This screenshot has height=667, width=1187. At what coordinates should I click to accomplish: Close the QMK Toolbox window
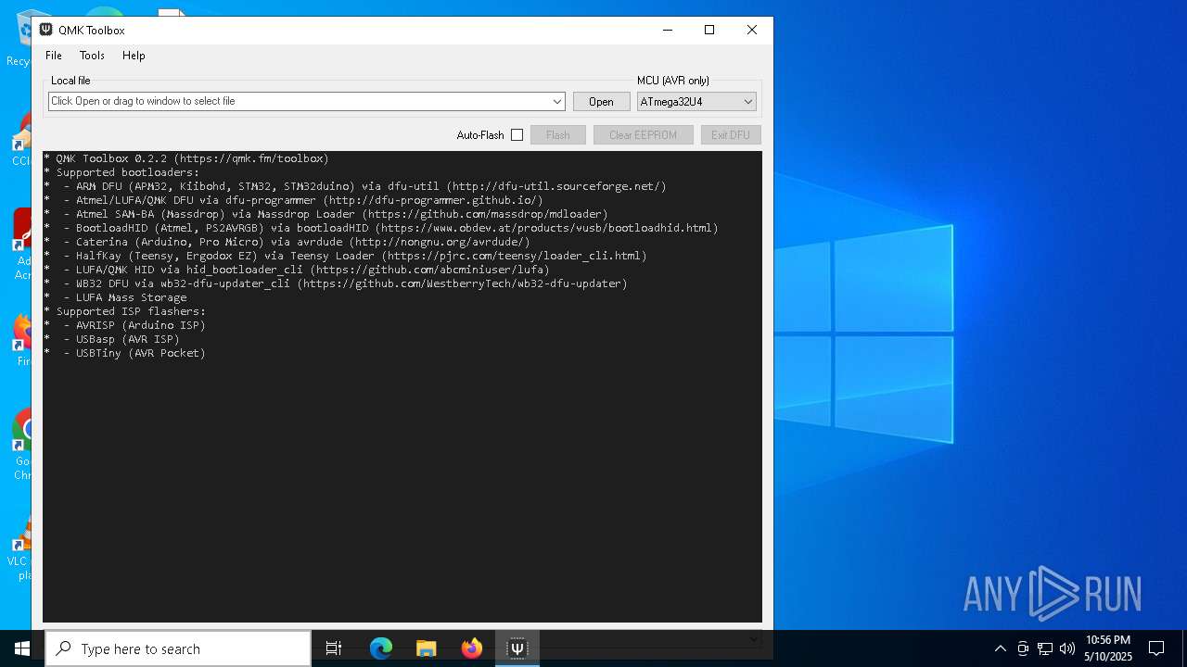[x=752, y=30]
